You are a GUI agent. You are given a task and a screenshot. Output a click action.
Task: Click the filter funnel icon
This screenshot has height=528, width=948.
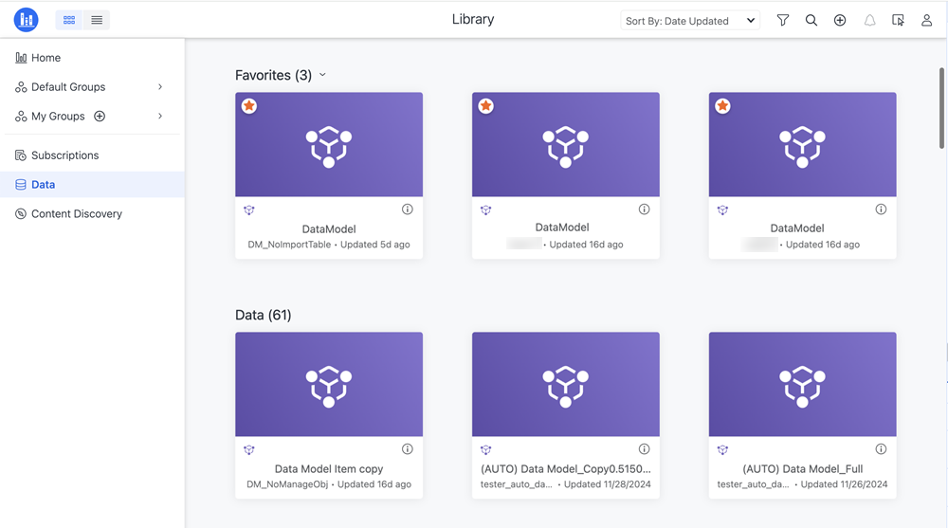[782, 20]
